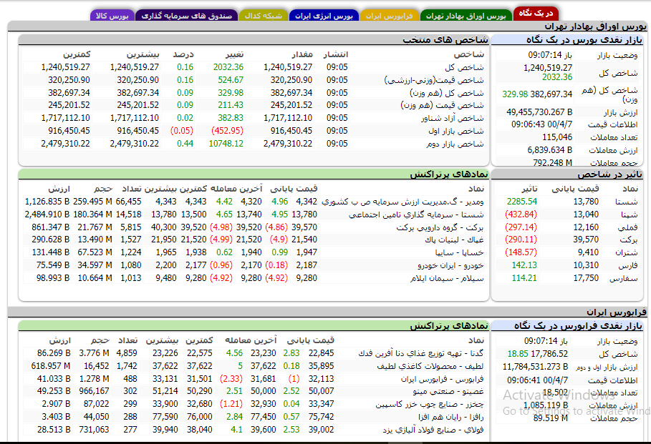
Task: Open برکت - گروه دارویی برکت row
Action: point(440,227)
